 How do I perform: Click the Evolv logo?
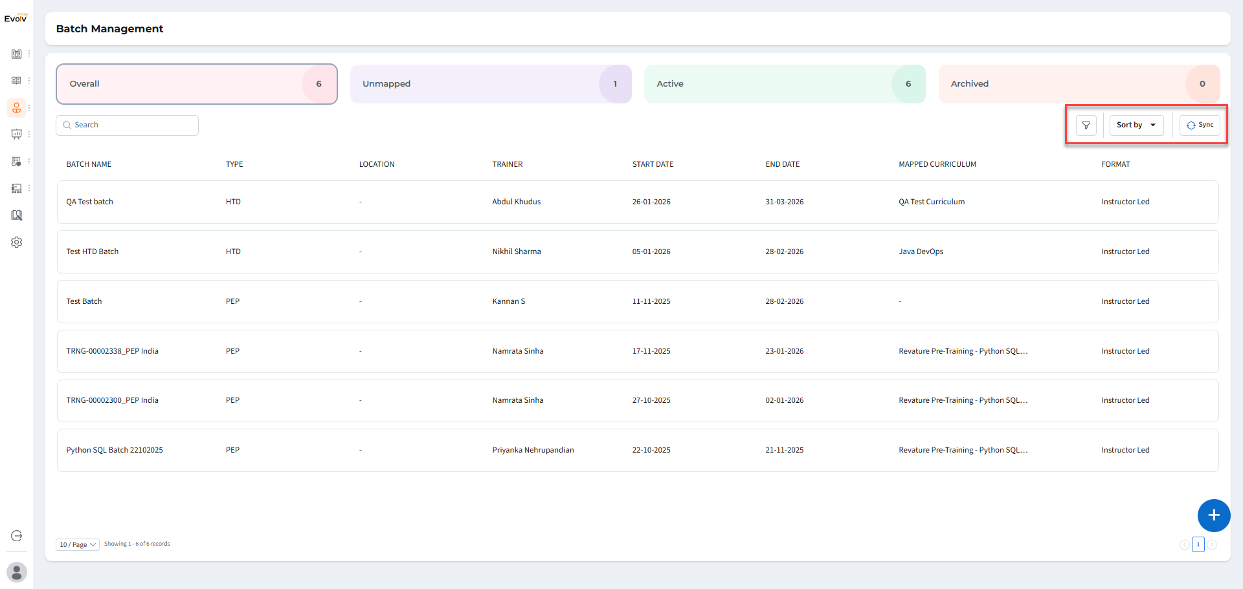pos(16,18)
